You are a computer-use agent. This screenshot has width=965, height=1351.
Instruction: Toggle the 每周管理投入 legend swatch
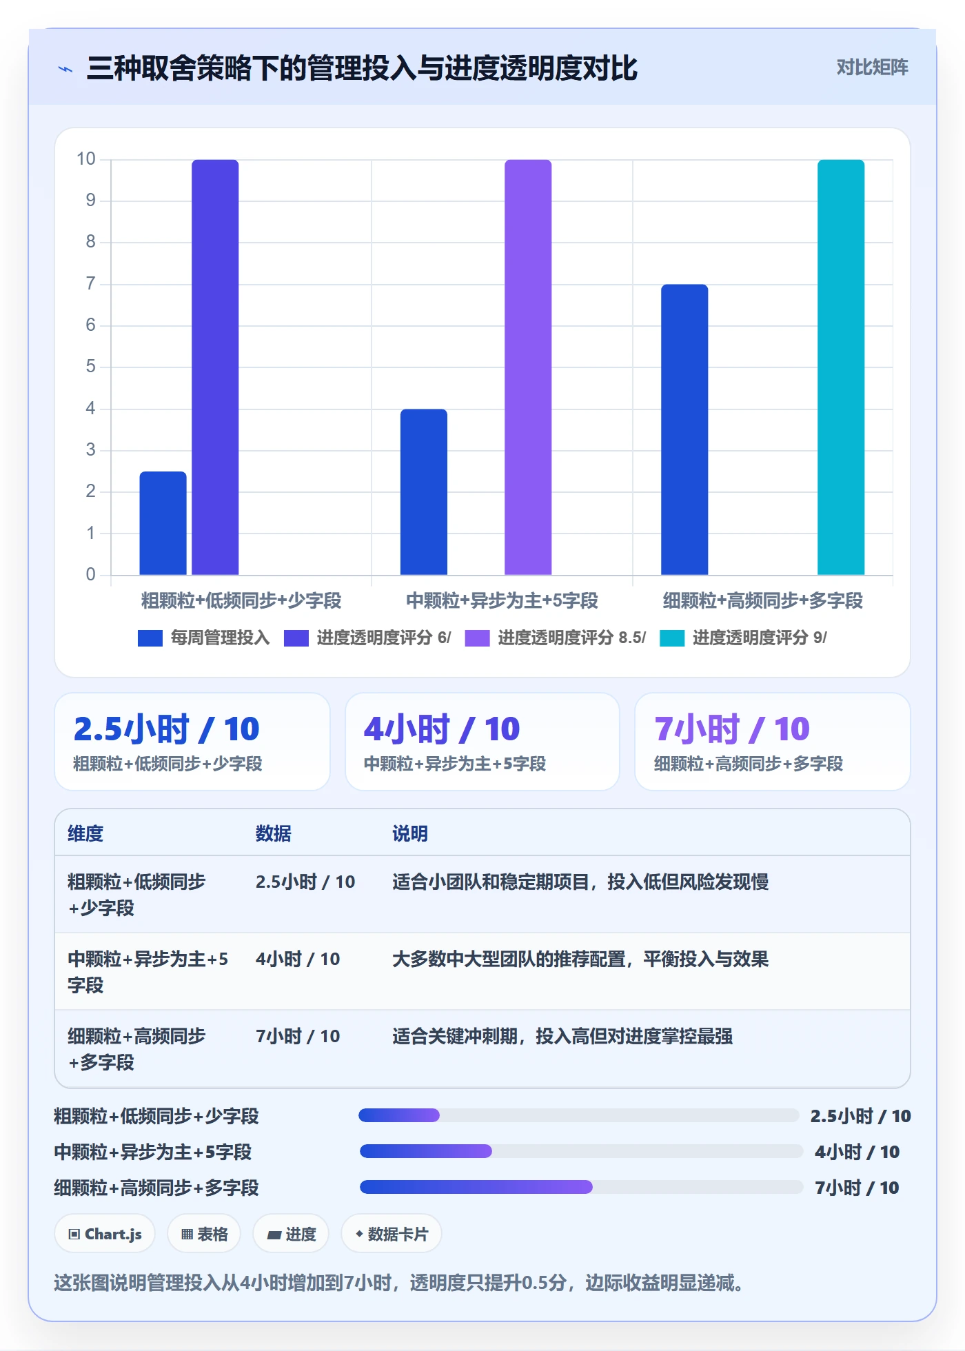(150, 638)
